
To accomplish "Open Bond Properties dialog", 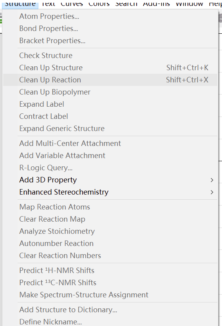I will [x=110, y=29].
